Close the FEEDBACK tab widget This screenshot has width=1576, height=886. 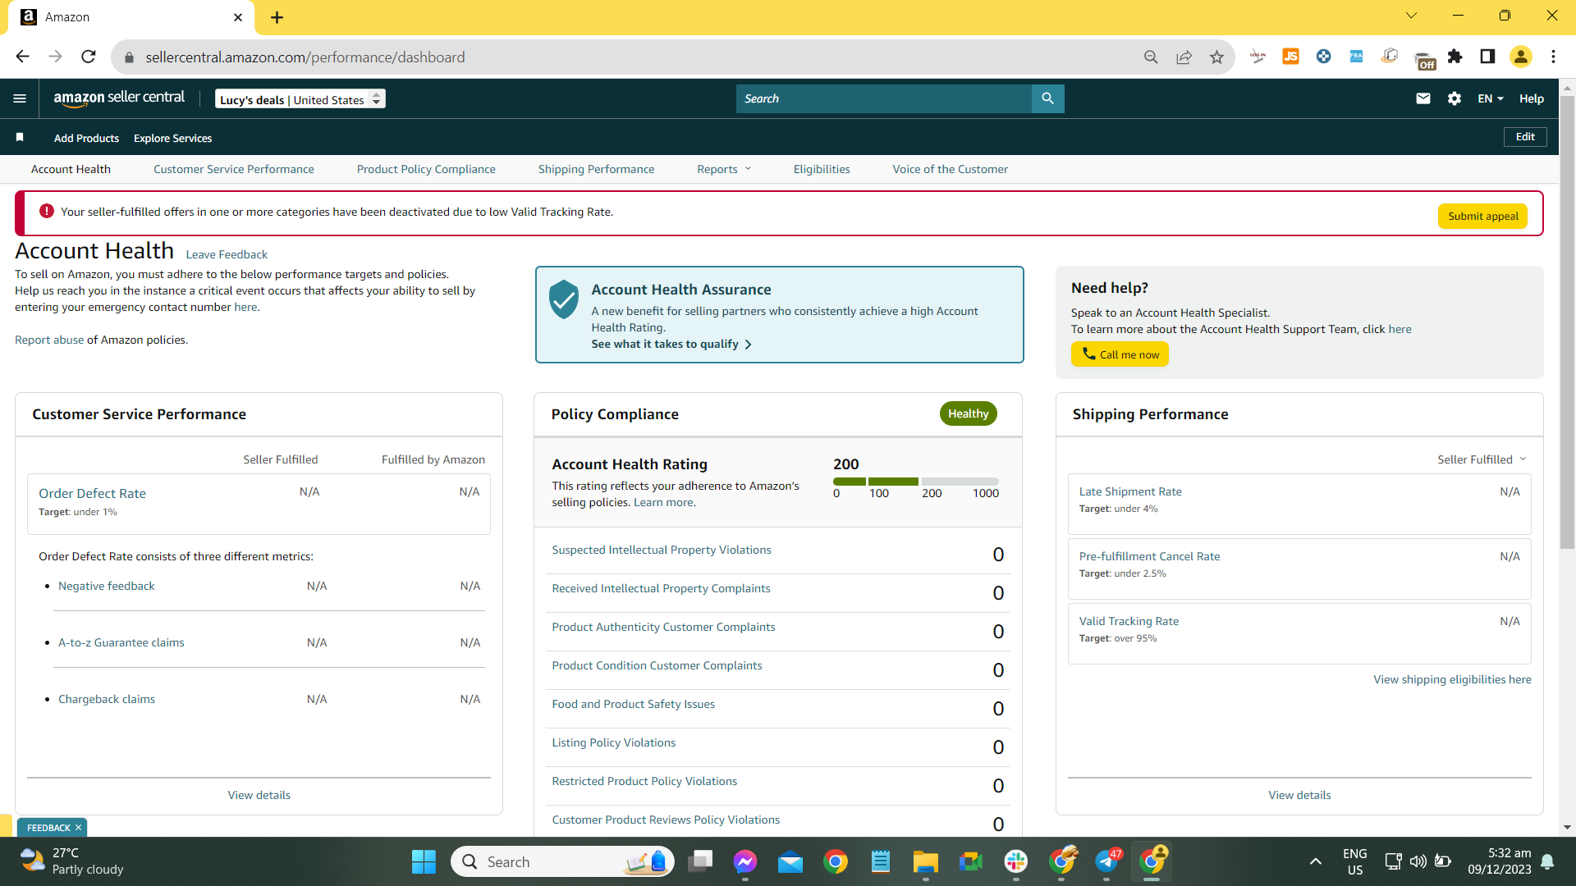pyautogui.click(x=78, y=828)
